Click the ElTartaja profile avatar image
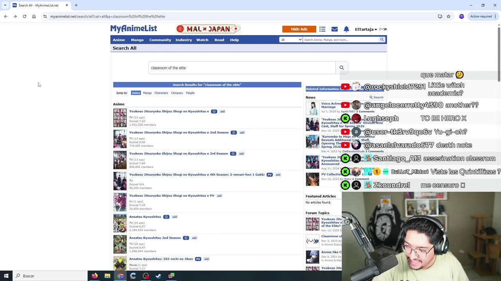Viewport: 501px width, 281px height. coord(383,29)
